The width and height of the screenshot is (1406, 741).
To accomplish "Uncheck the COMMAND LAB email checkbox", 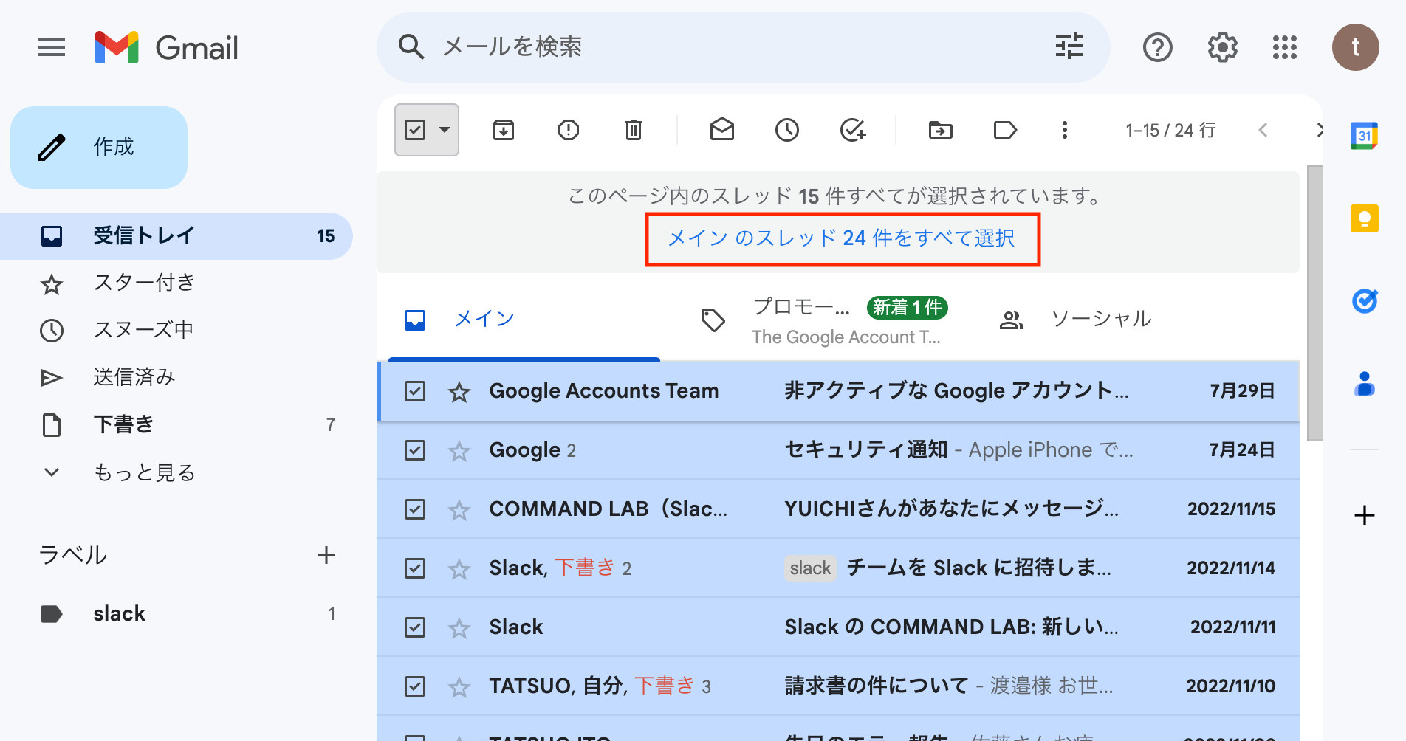I will tap(415, 509).
